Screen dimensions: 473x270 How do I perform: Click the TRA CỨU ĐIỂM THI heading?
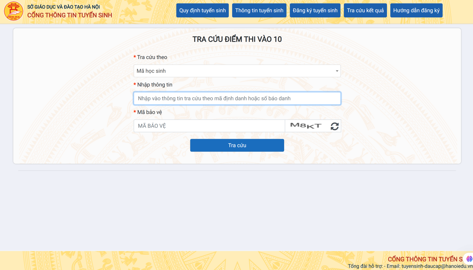237,39
